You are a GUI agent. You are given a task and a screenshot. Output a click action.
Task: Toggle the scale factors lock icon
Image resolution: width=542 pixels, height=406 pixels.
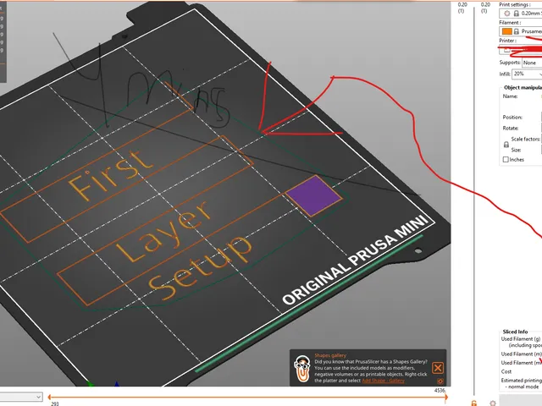pyautogui.click(x=506, y=145)
